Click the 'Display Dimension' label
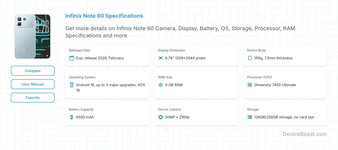338x150 pixels. coord(172,50)
